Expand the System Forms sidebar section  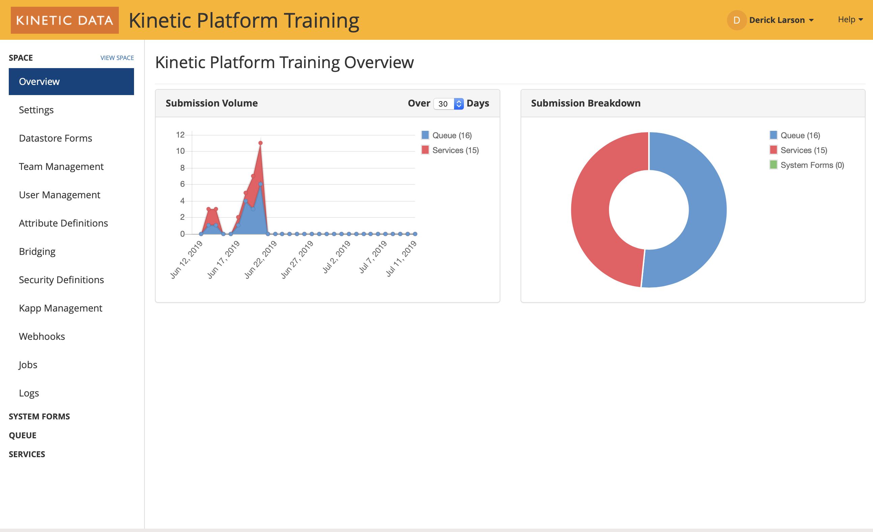point(39,416)
